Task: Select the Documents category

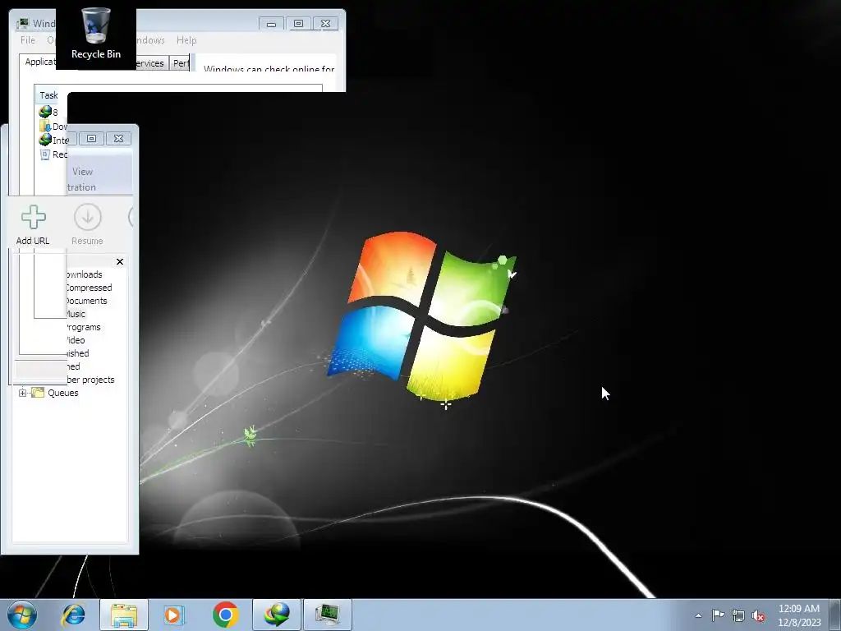Action: click(x=86, y=301)
